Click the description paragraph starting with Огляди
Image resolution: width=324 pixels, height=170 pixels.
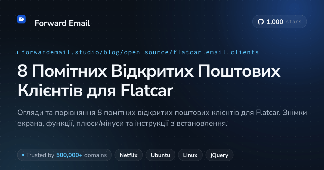click(x=162, y=118)
